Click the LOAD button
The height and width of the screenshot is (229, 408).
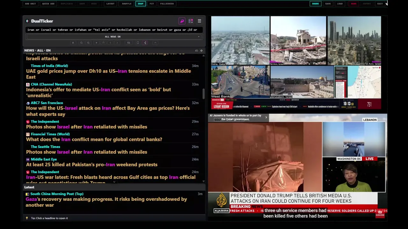coord(340,4)
